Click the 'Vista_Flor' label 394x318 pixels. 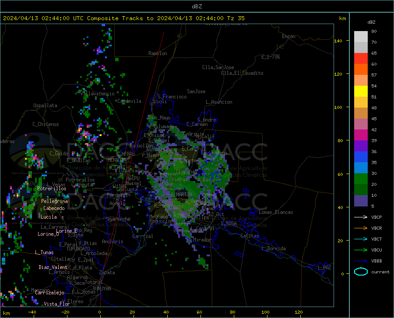(x=57, y=304)
